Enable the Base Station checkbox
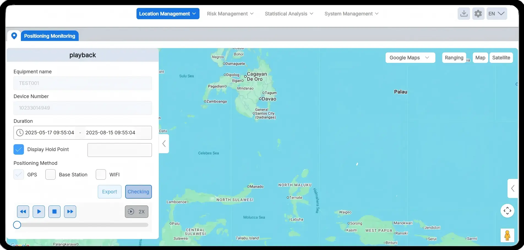Image resolution: width=524 pixels, height=250 pixels. (51, 175)
